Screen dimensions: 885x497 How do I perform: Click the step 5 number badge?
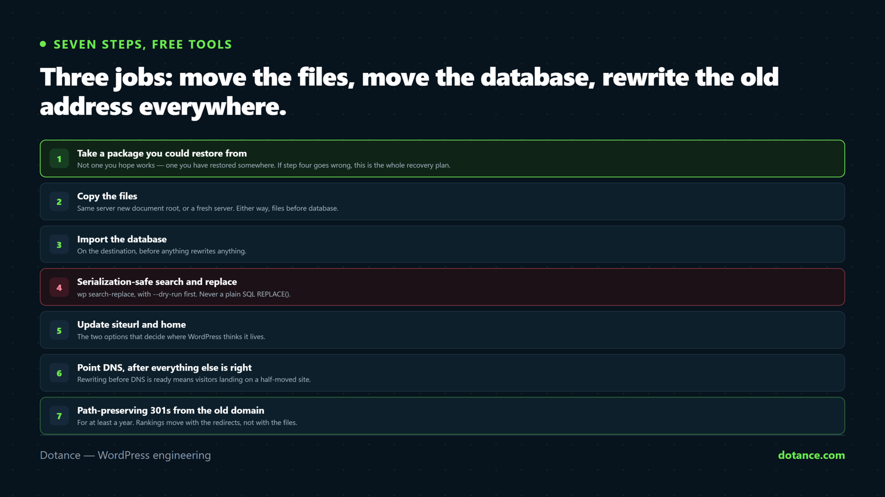tap(59, 330)
